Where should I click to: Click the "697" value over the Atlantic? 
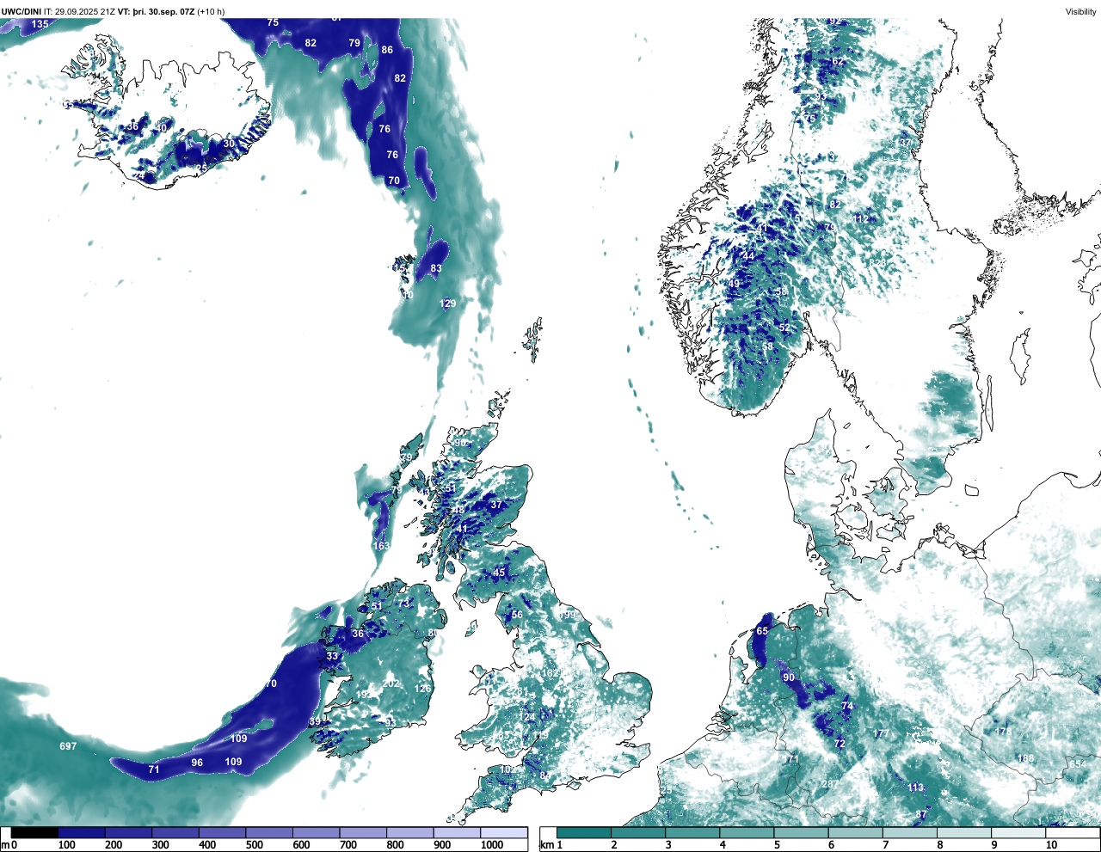point(68,746)
